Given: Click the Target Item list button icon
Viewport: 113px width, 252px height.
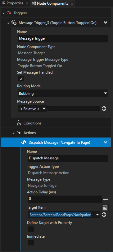Looking at the screenshot, I should (x=105, y=208).
